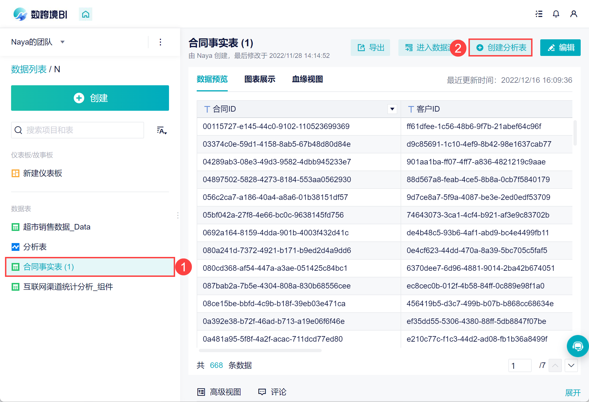
Task: Click the sort order icon
Action: pos(162,130)
